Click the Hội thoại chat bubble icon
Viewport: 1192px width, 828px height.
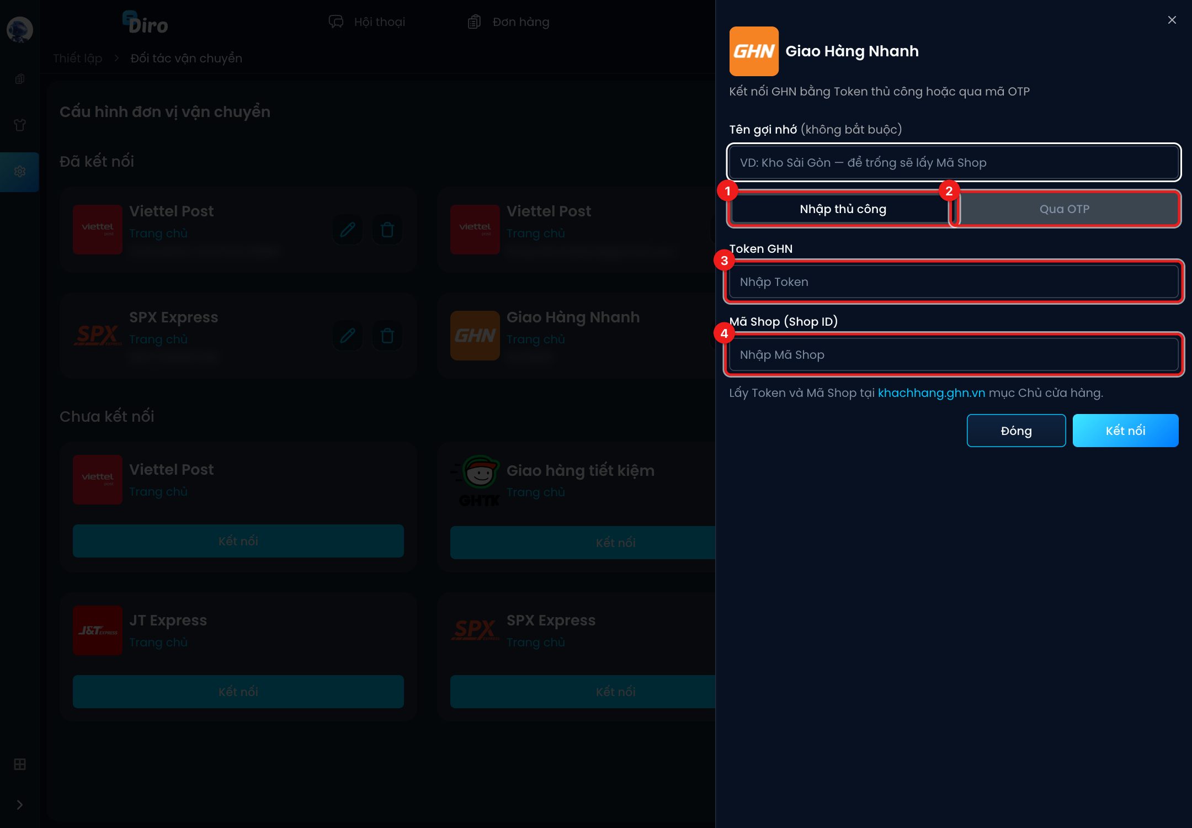[336, 22]
